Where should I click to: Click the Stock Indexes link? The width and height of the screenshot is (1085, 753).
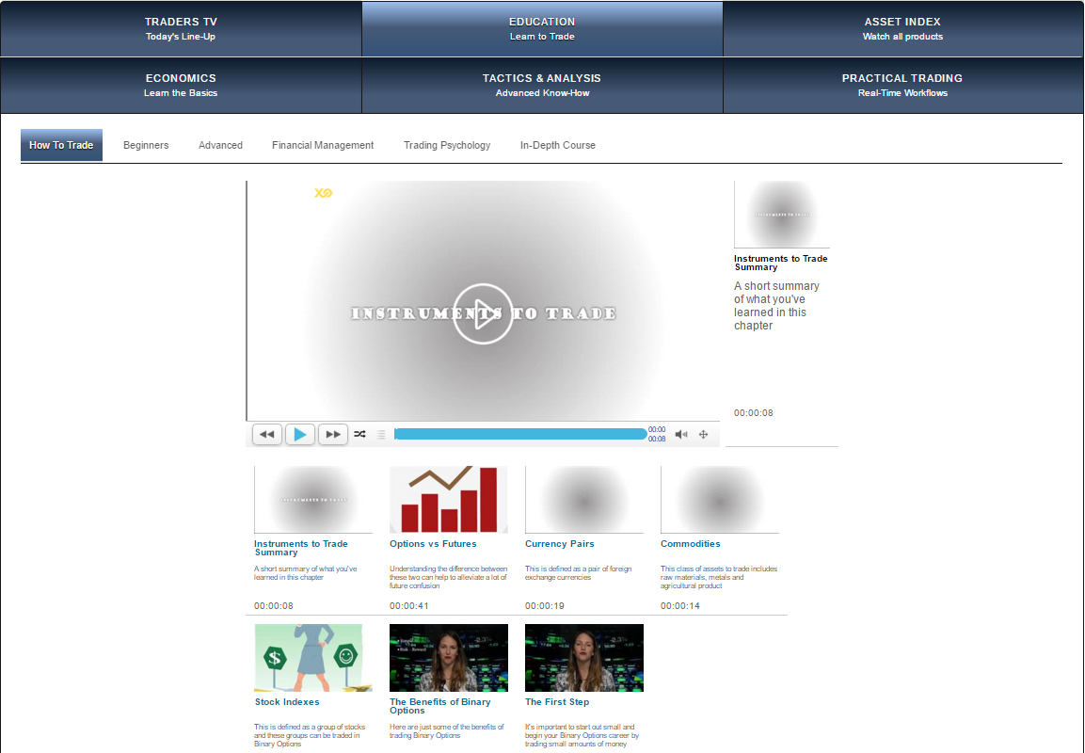[x=287, y=702]
